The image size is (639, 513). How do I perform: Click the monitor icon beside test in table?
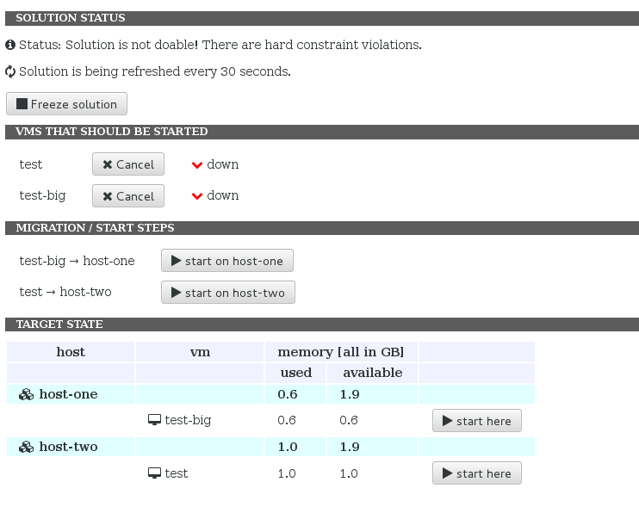pyautogui.click(x=155, y=474)
